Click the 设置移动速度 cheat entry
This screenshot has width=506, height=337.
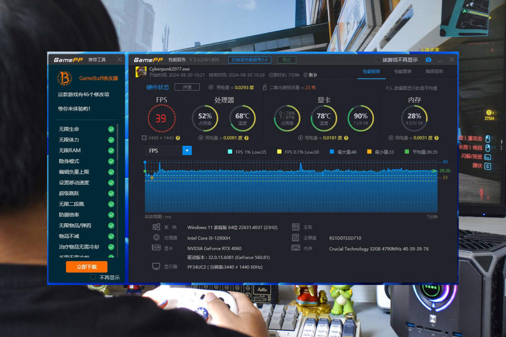coord(74,183)
